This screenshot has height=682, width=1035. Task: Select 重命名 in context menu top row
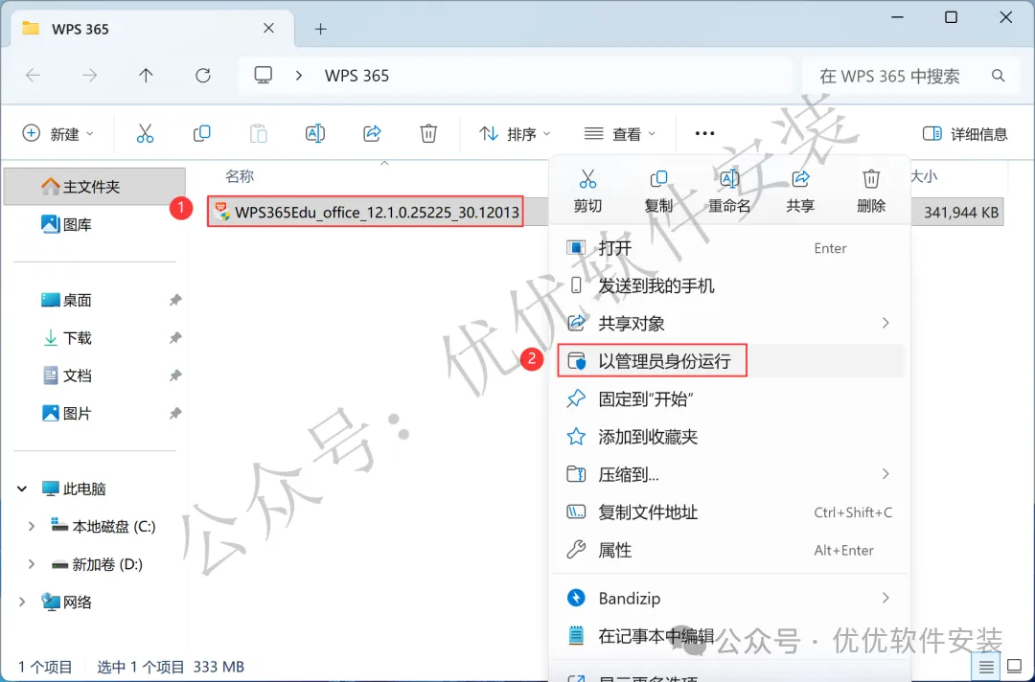tap(728, 192)
